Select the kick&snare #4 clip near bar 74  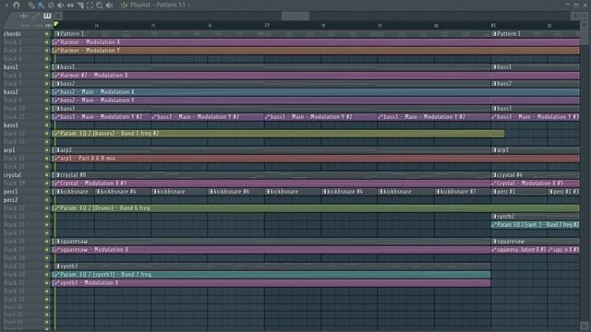click(x=123, y=192)
